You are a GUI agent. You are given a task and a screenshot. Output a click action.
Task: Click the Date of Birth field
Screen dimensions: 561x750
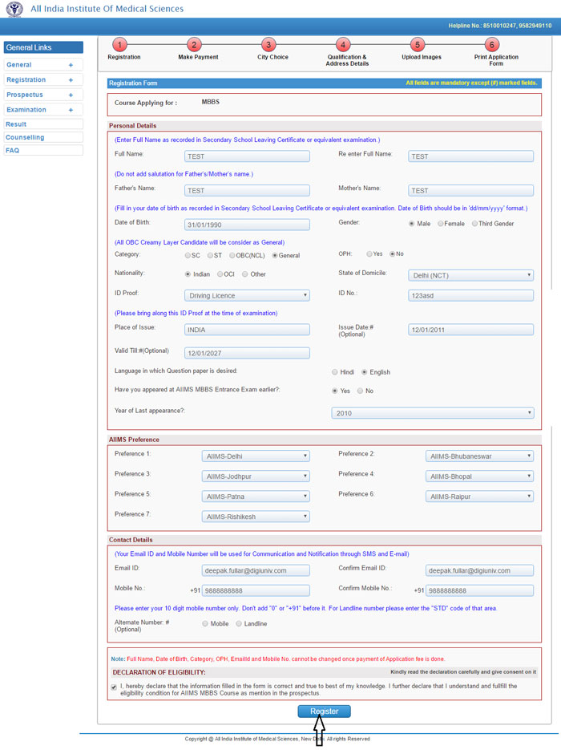(247, 225)
